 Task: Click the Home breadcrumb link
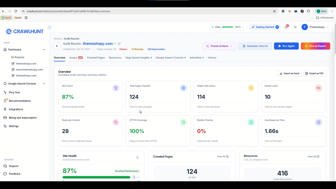(x=57, y=39)
